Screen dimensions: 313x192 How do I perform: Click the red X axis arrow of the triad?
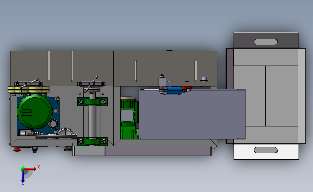(x=30, y=169)
